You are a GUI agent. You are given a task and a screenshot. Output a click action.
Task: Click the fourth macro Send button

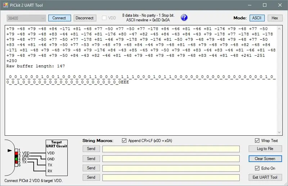(91, 177)
